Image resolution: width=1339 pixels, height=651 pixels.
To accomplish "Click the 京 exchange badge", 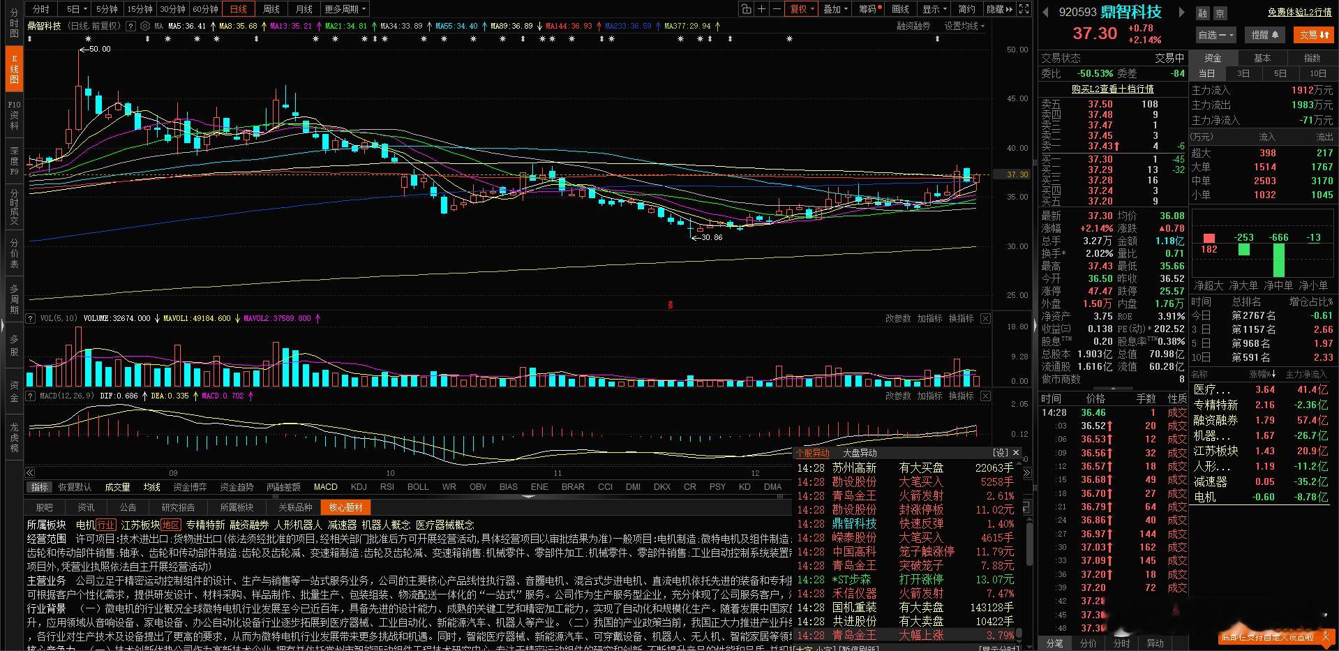I will (x=1220, y=13).
